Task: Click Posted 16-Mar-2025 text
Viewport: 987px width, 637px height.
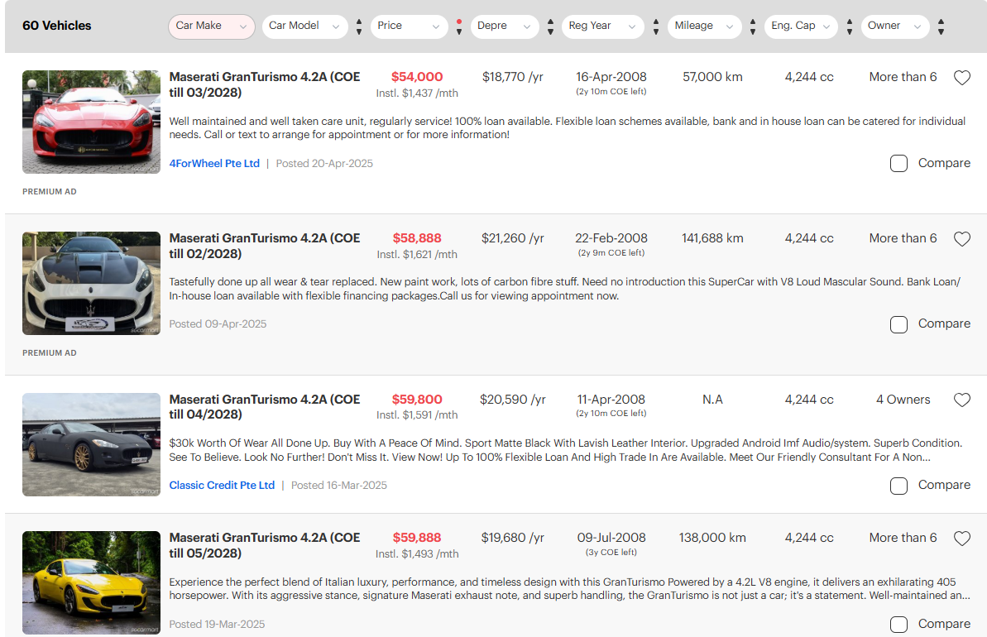Action: point(338,486)
